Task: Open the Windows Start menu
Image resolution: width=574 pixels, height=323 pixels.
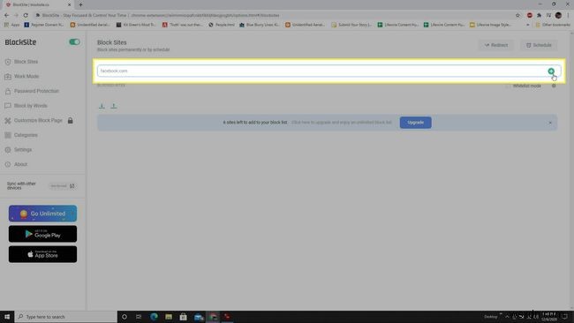Action: click(7, 317)
